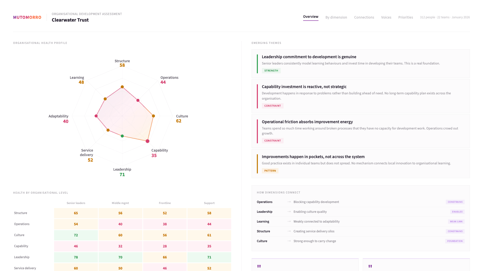This screenshot has height=271, width=483.
Task: Click the quote mark icon in left quote card
Action: (259, 266)
